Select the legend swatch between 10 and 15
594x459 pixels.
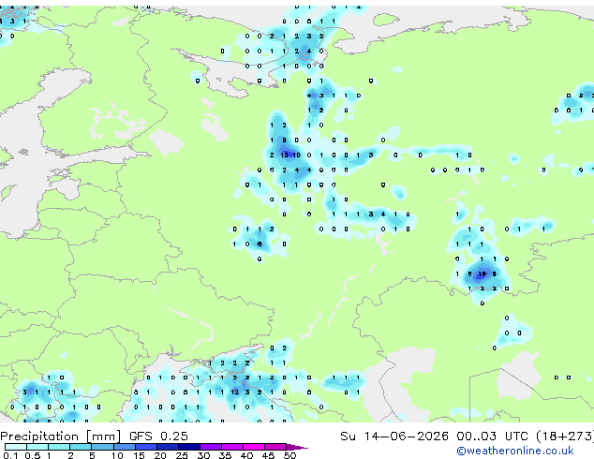pos(124,447)
